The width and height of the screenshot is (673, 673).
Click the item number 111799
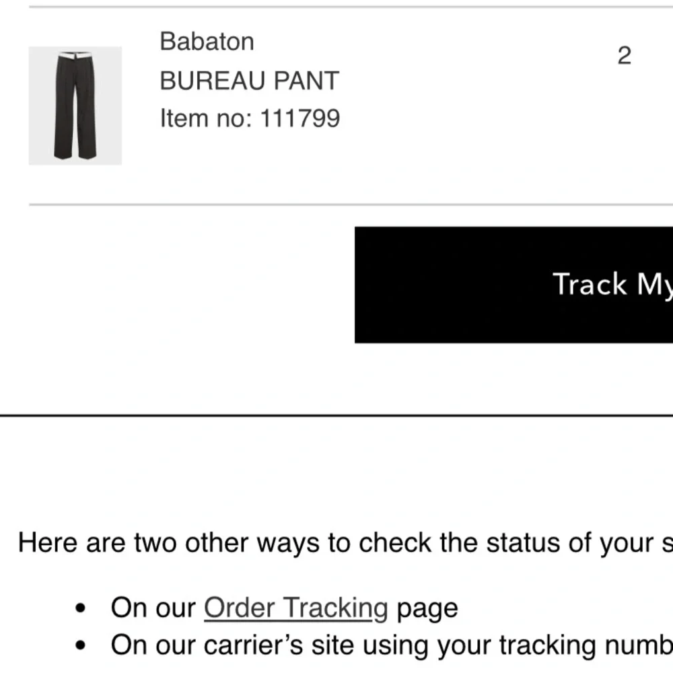tap(300, 119)
